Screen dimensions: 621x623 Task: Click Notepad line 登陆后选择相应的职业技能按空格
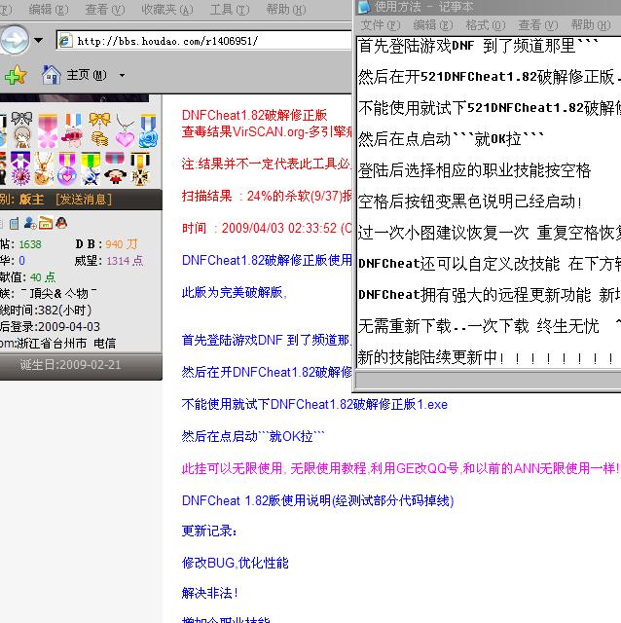(x=474, y=170)
